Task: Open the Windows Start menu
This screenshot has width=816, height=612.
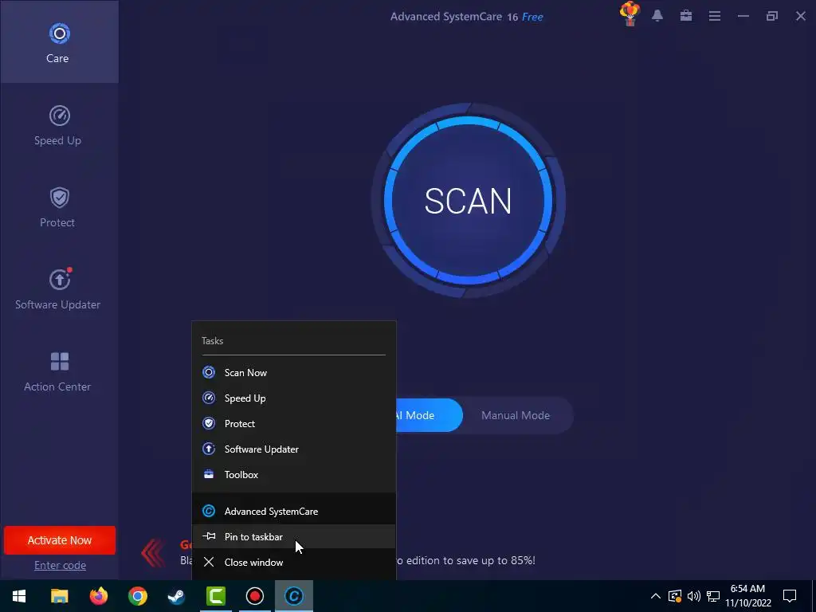Action: 19,596
